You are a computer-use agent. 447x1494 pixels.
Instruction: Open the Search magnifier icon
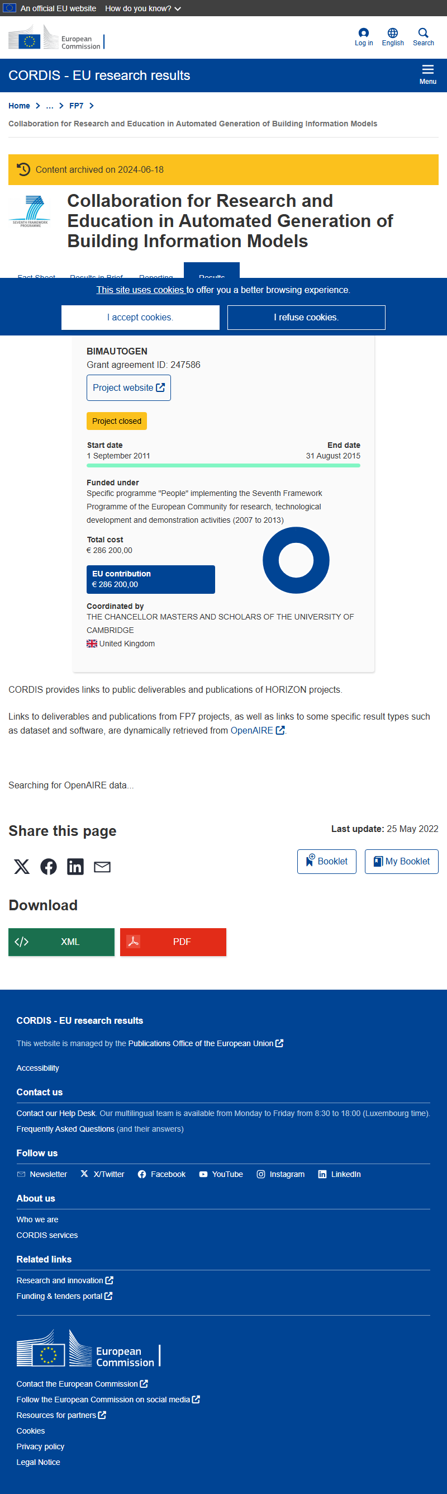(x=423, y=33)
